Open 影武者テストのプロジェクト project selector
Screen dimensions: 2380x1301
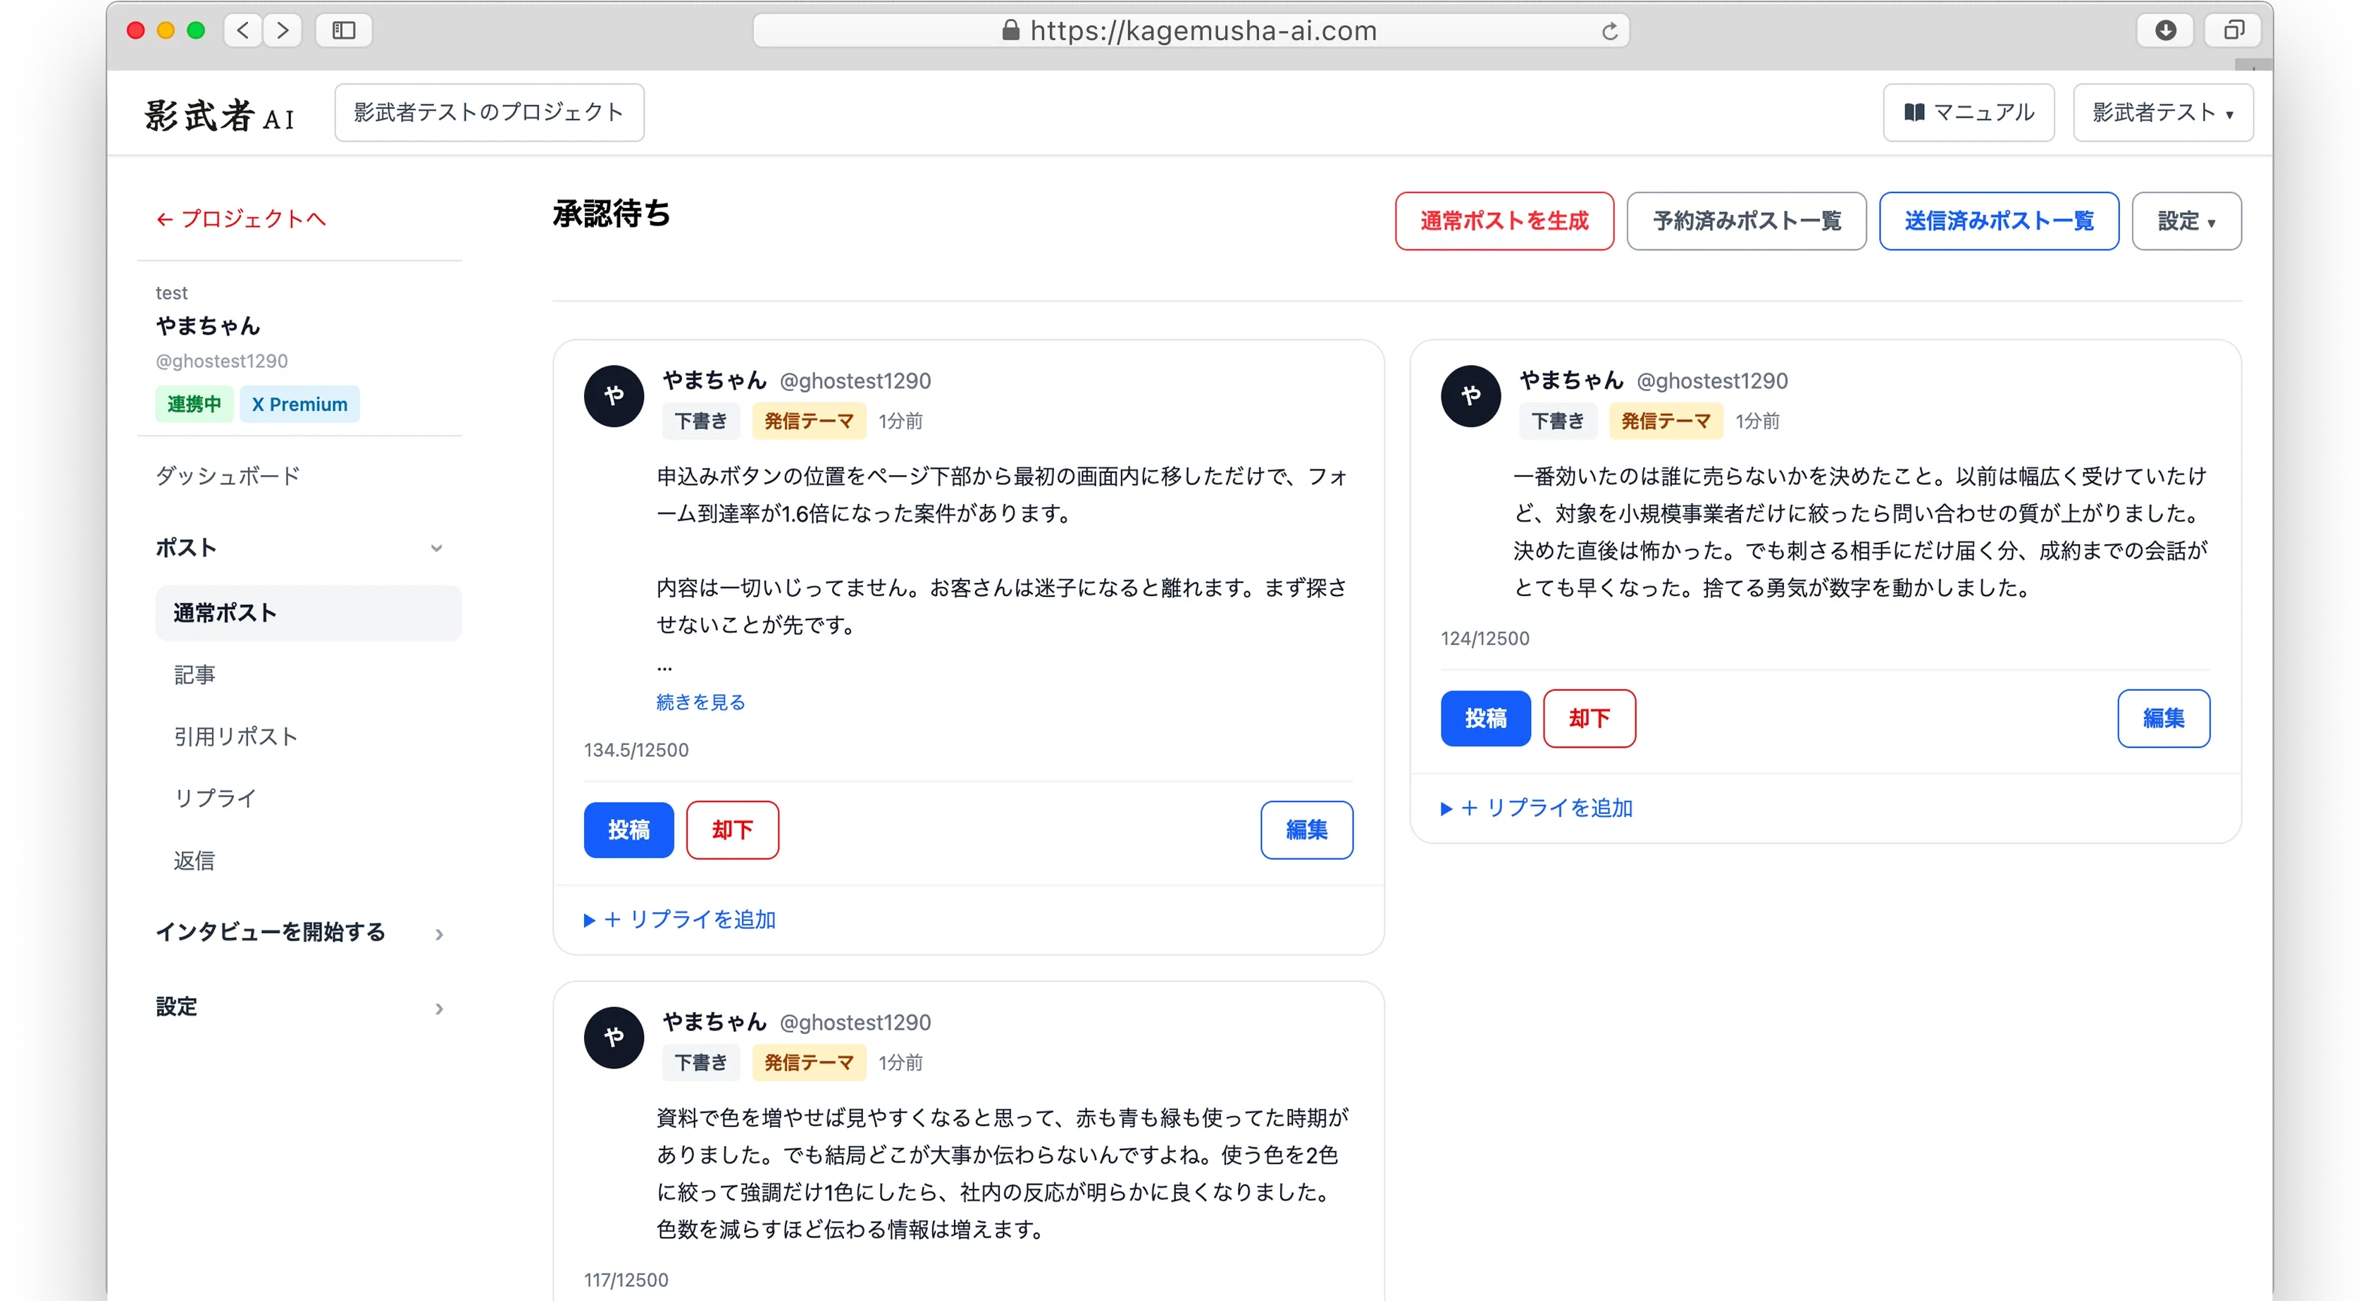pos(489,113)
